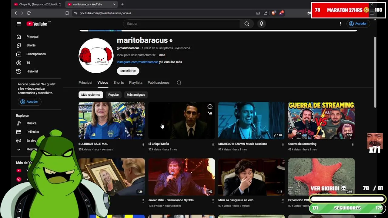The width and height of the screenshot is (388, 218).
Task: Open options menu for Guerra de Streaming
Action: pyautogui.click(x=353, y=145)
